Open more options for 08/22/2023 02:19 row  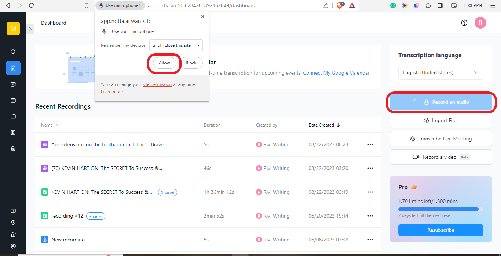tap(370, 192)
